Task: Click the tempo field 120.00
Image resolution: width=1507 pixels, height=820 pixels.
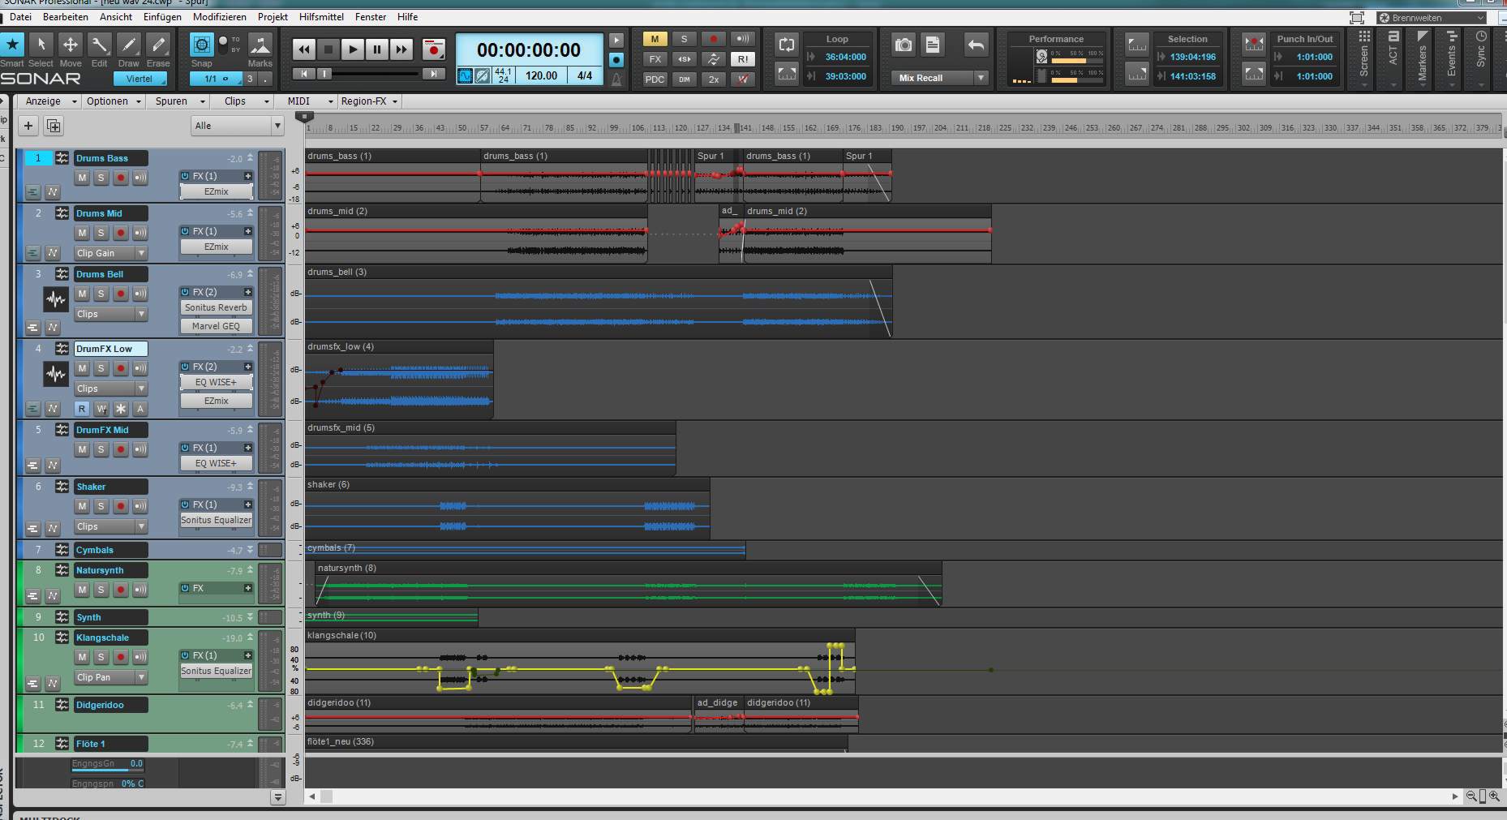Action: (x=541, y=75)
